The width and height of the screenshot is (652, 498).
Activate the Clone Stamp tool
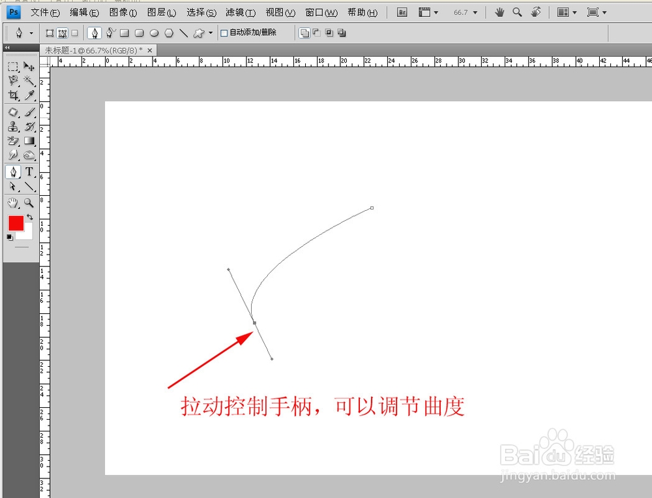(14, 127)
